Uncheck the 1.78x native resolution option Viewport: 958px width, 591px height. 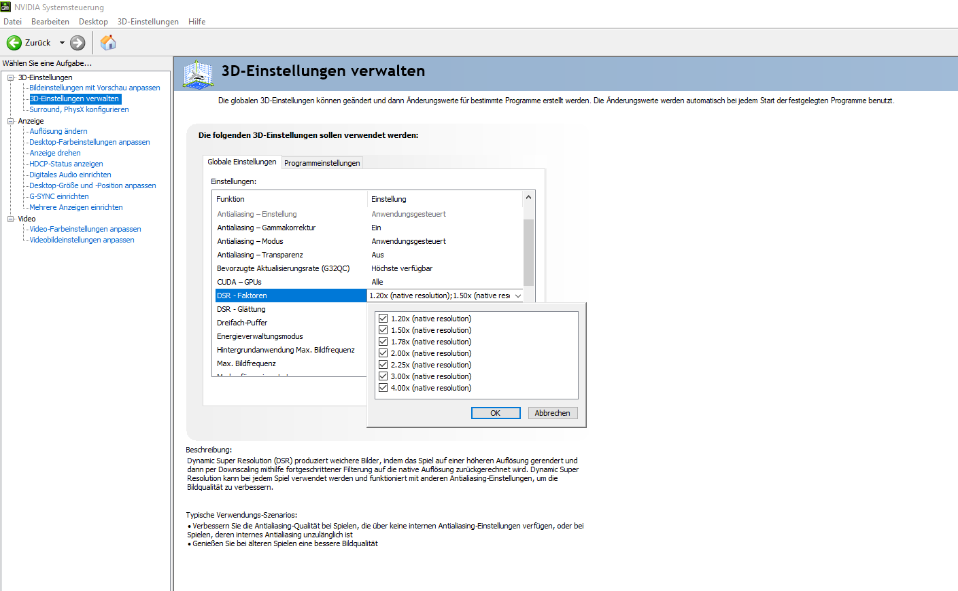[383, 342]
